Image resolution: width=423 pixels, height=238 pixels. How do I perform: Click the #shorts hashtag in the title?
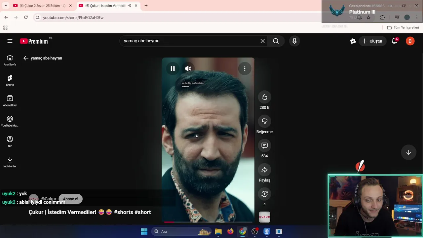point(124,212)
